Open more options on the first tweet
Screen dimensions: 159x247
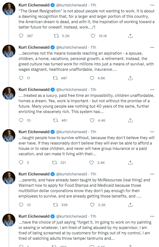(x=152, y=5)
